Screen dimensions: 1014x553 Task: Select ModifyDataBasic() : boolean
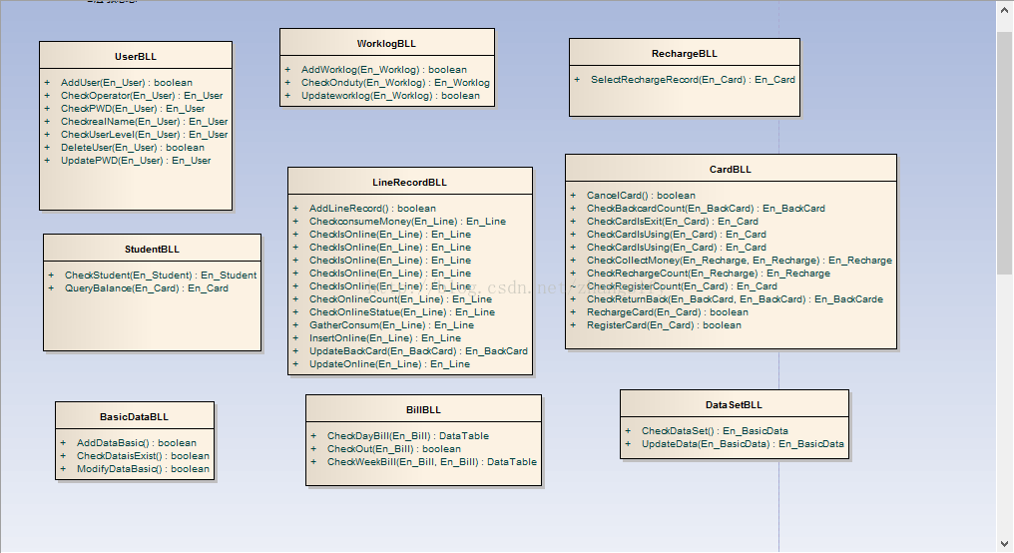tap(143, 469)
